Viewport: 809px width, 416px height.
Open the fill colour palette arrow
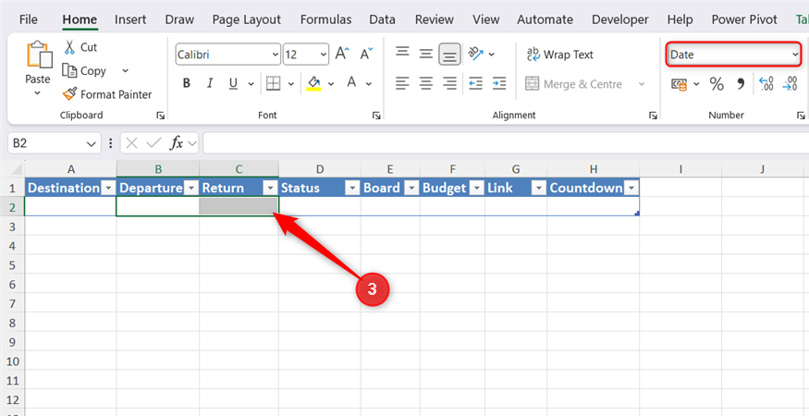coord(331,83)
